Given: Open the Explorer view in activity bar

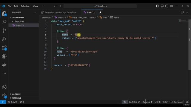Looking at the screenshot, I should [x=4, y=13].
